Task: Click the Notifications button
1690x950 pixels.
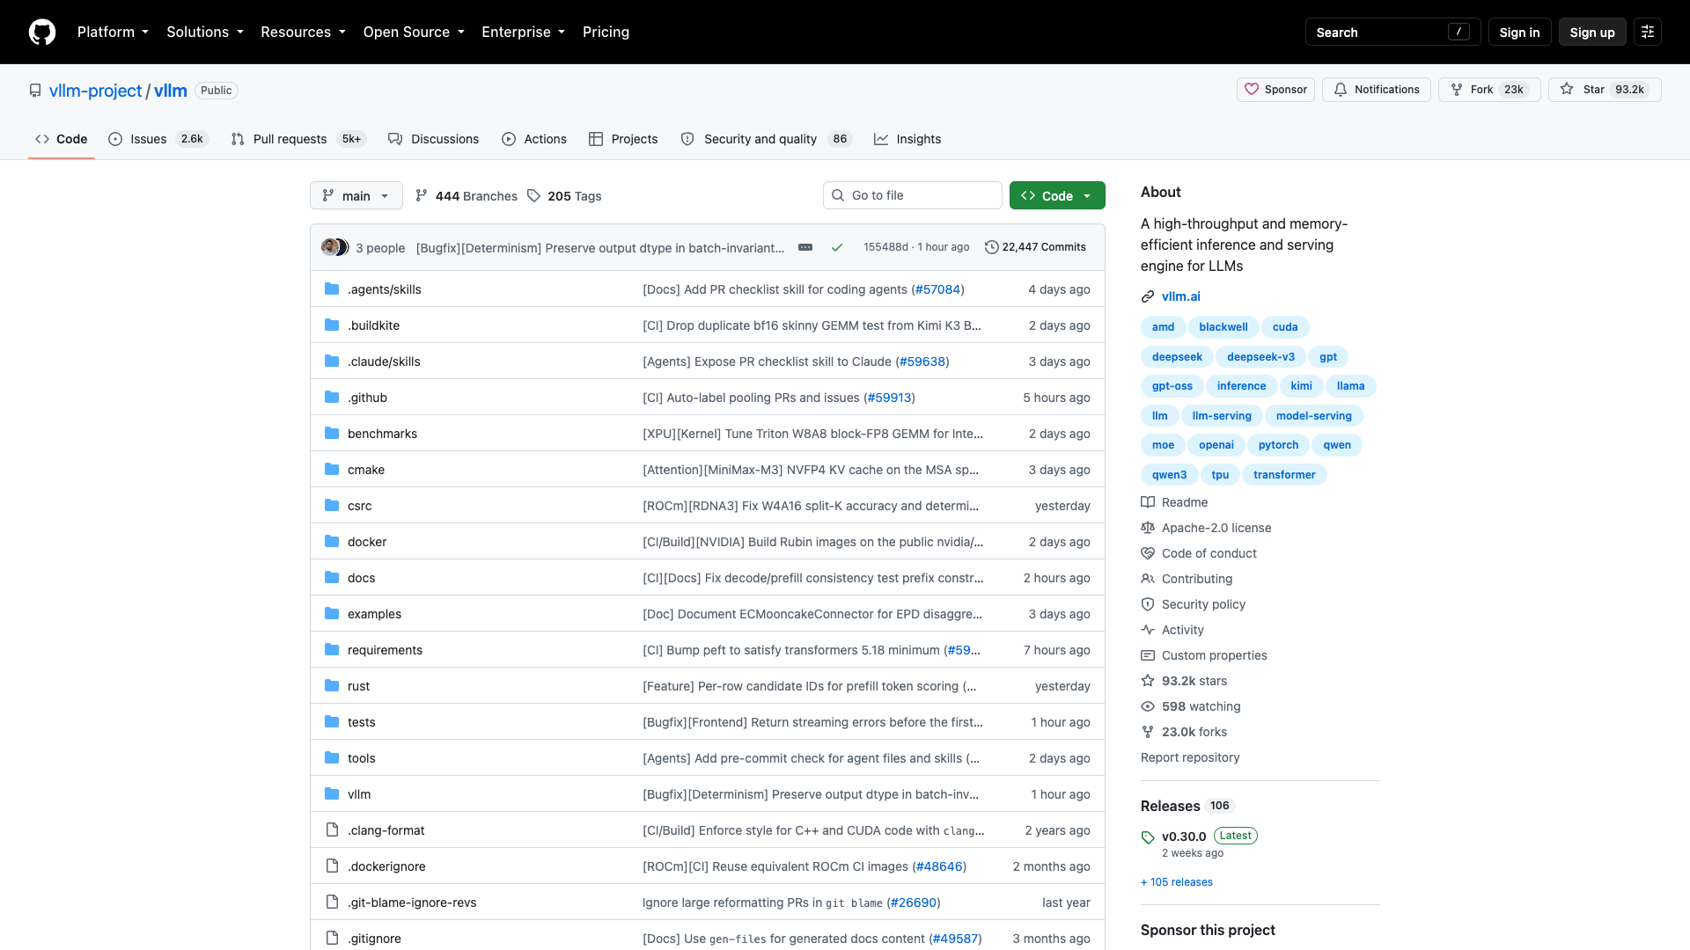Action: click(x=1377, y=90)
